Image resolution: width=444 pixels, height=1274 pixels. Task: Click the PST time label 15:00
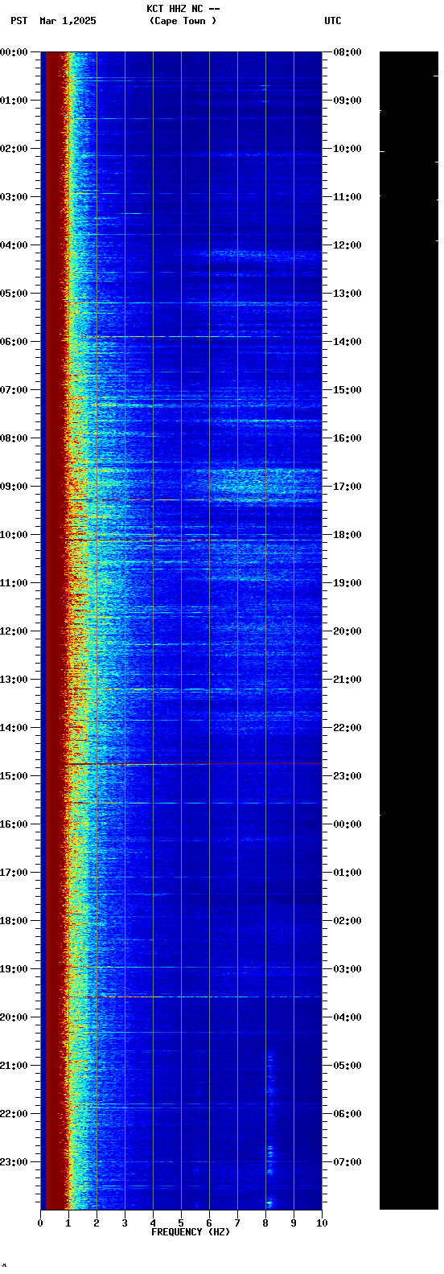[14, 776]
